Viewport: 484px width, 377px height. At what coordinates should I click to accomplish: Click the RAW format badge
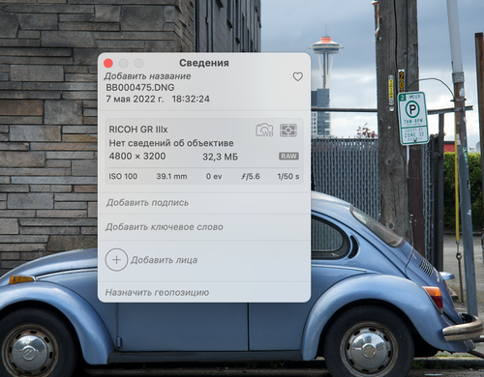[288, 157]
